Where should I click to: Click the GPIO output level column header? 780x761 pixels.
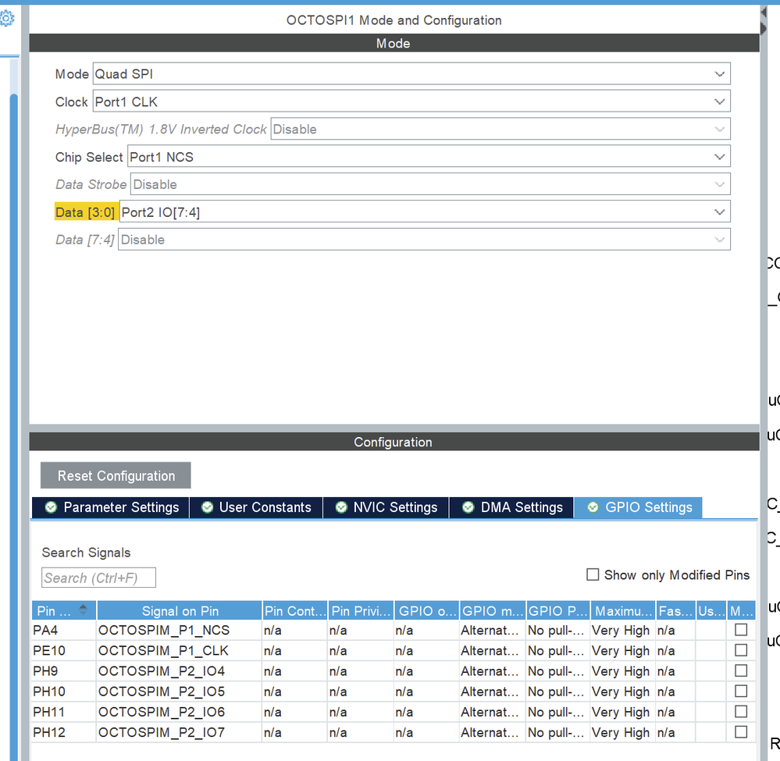427,610
